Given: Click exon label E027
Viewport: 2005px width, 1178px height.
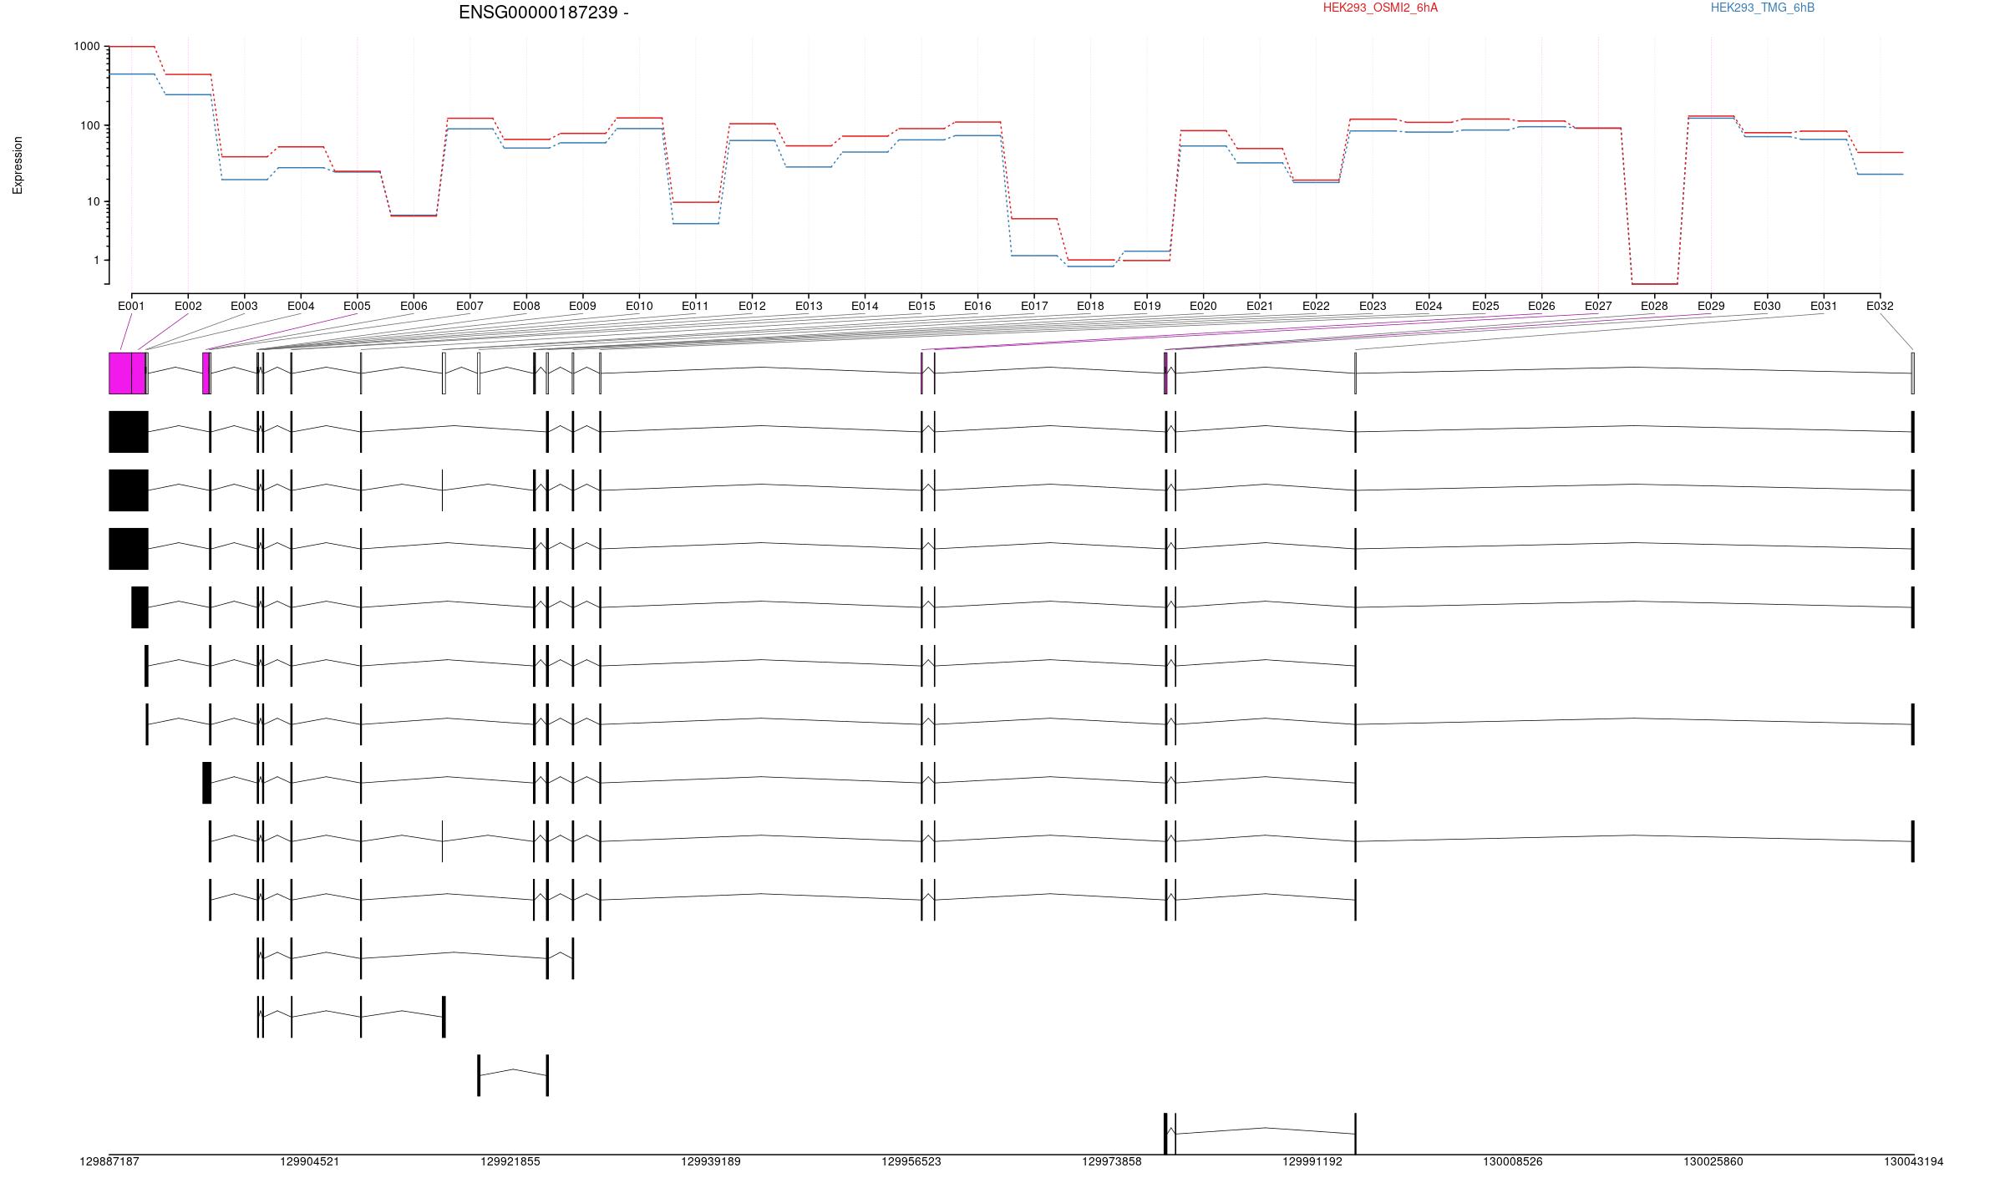Looking at the screenshot, I should coord(1598,306).
